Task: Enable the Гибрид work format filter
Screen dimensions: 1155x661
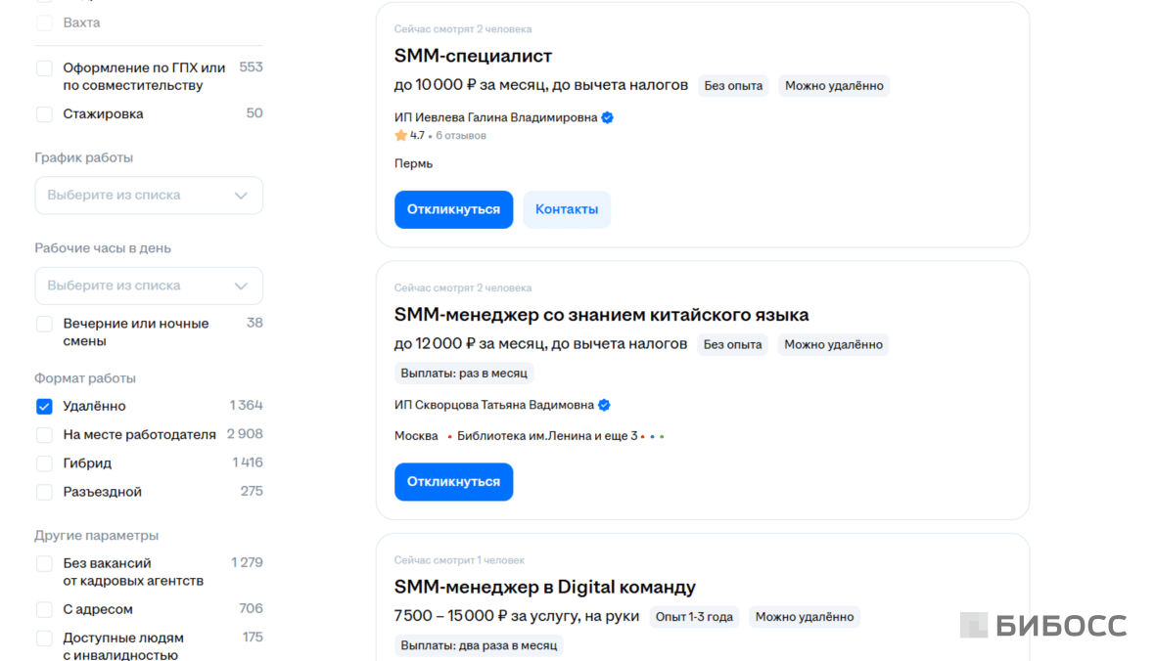Action: click(x=44, y=463)
